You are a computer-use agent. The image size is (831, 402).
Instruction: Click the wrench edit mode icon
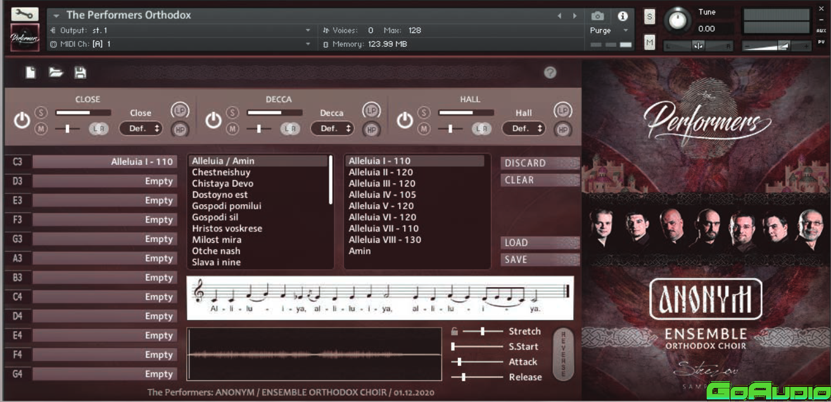(x=25, y=14)
